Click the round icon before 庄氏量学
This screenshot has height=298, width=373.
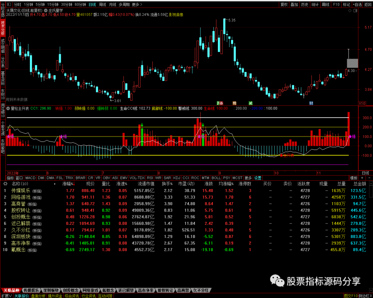[46, 10]
